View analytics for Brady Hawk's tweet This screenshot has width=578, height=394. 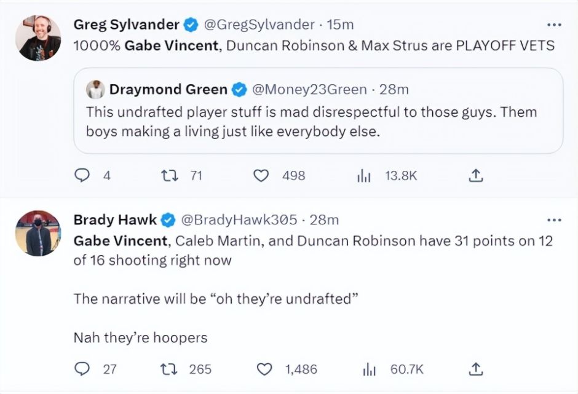click(368, 369)
